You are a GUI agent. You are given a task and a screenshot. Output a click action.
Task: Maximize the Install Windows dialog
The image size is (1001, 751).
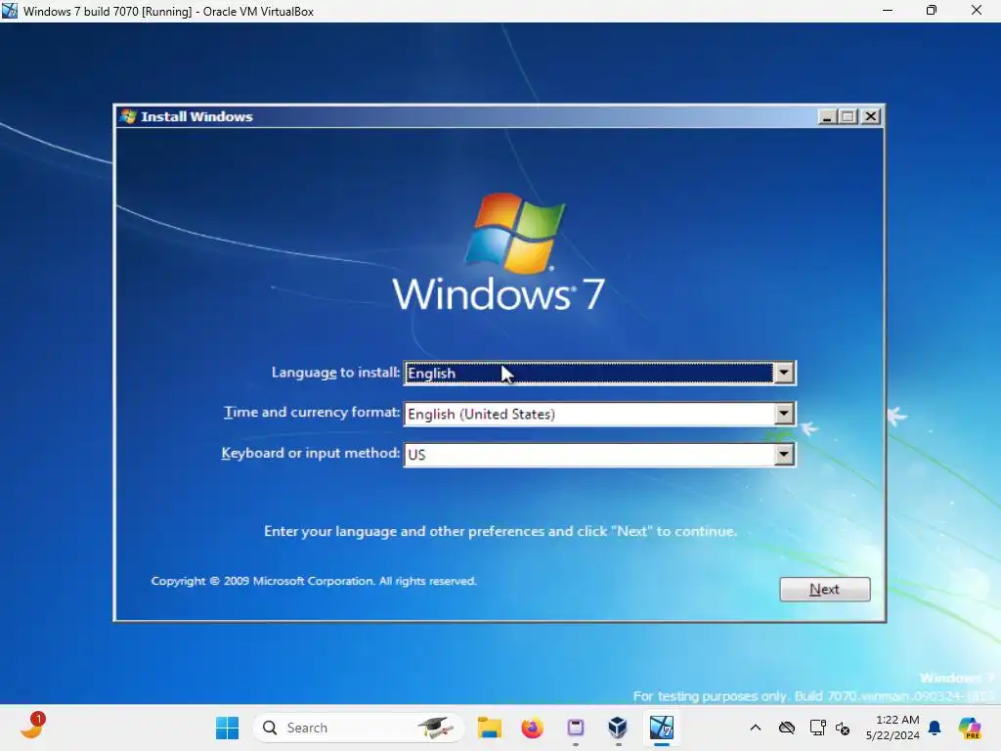pos(849,116)
